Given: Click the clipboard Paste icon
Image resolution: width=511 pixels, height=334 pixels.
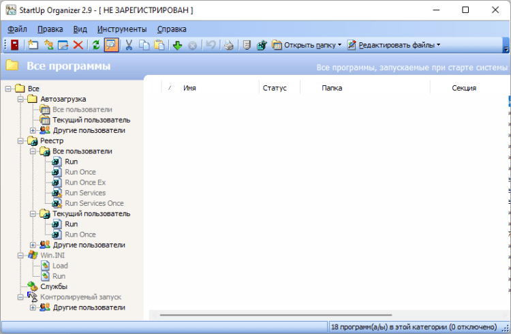Looking at the screenshot, I should pyautogui.click(x=159, y=45).
